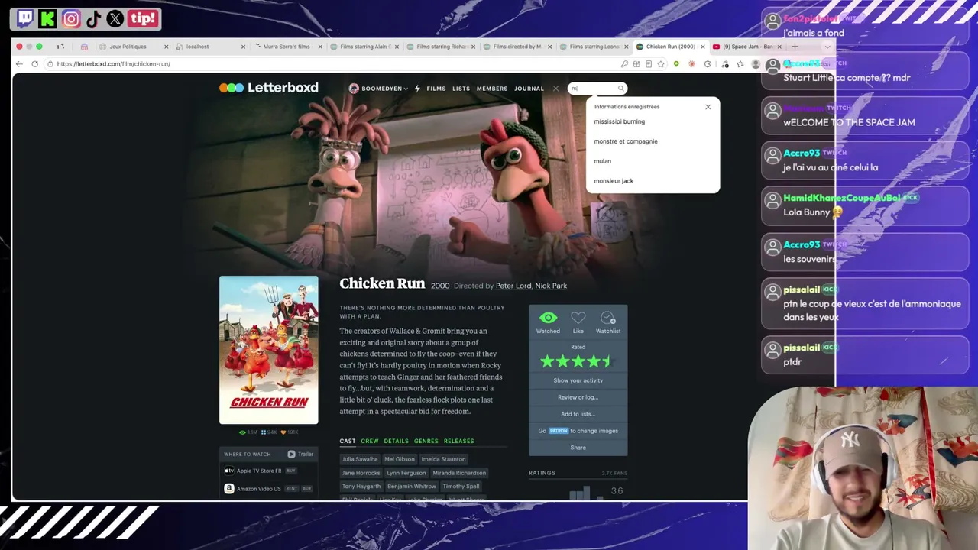Open Mel Gibson's cast page
978x550 pixels.
[400, 459]
